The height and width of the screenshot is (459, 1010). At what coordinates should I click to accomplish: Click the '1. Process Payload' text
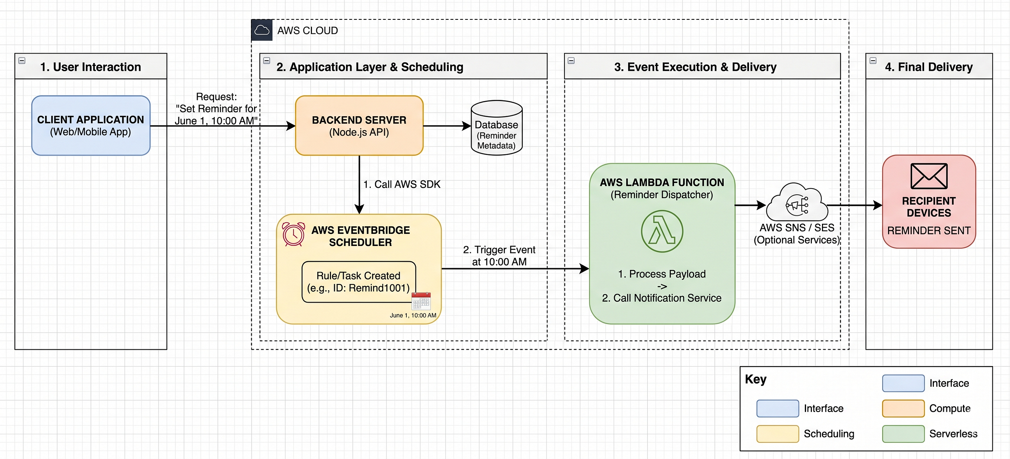662,274
